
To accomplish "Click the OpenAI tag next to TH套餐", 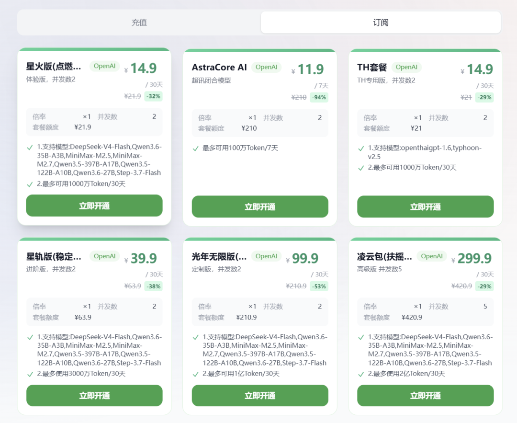I will [x=406, y=67].
